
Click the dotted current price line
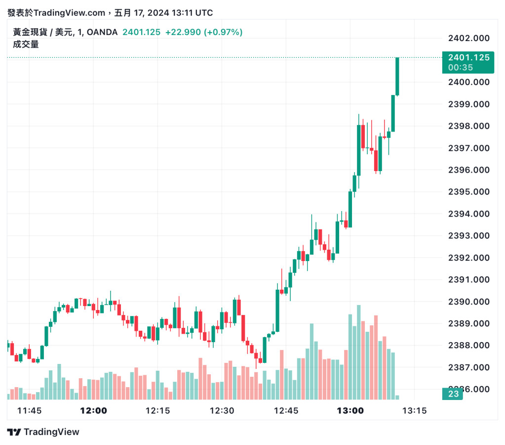[197, 58]
